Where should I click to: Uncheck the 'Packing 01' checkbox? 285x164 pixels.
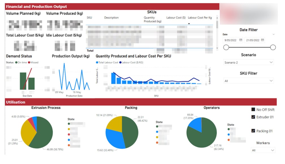(x=253, y=131)
